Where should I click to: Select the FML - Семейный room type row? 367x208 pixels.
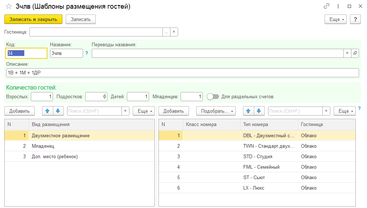(x=261, y=167)
